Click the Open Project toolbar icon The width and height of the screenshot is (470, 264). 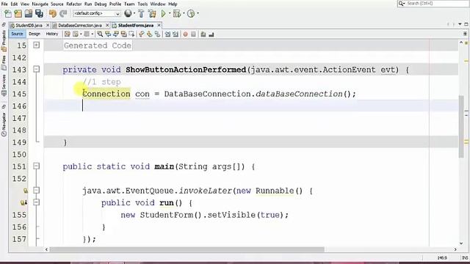(x=29, y=13)
